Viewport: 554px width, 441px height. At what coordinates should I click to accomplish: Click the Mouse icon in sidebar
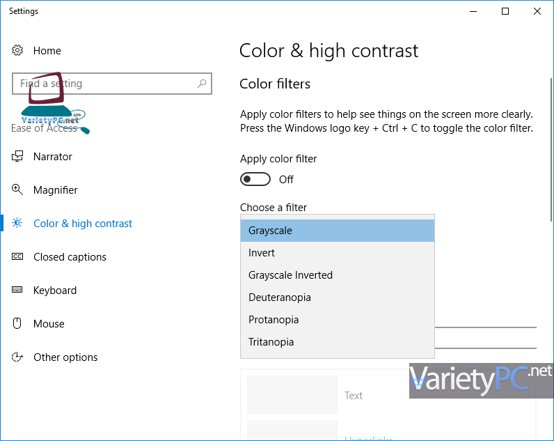[18, 324]
